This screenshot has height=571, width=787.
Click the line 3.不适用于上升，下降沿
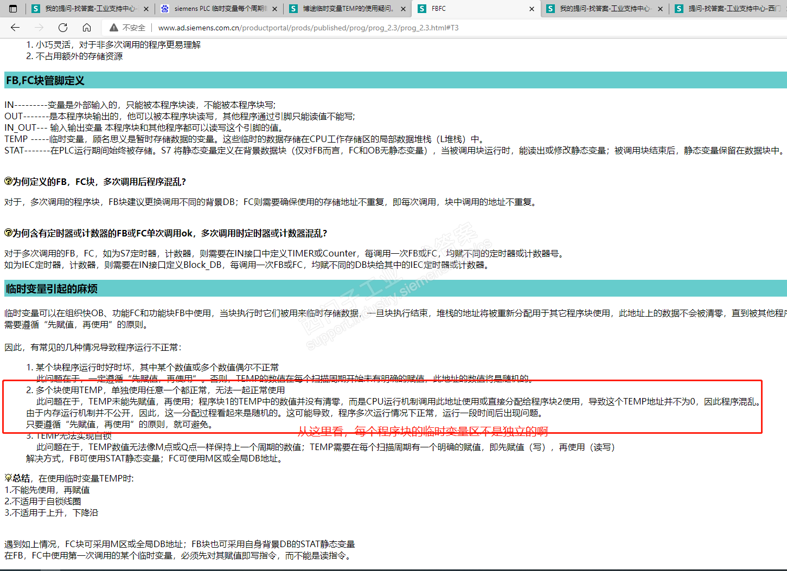pyautogui.click(x=52, y=512)
